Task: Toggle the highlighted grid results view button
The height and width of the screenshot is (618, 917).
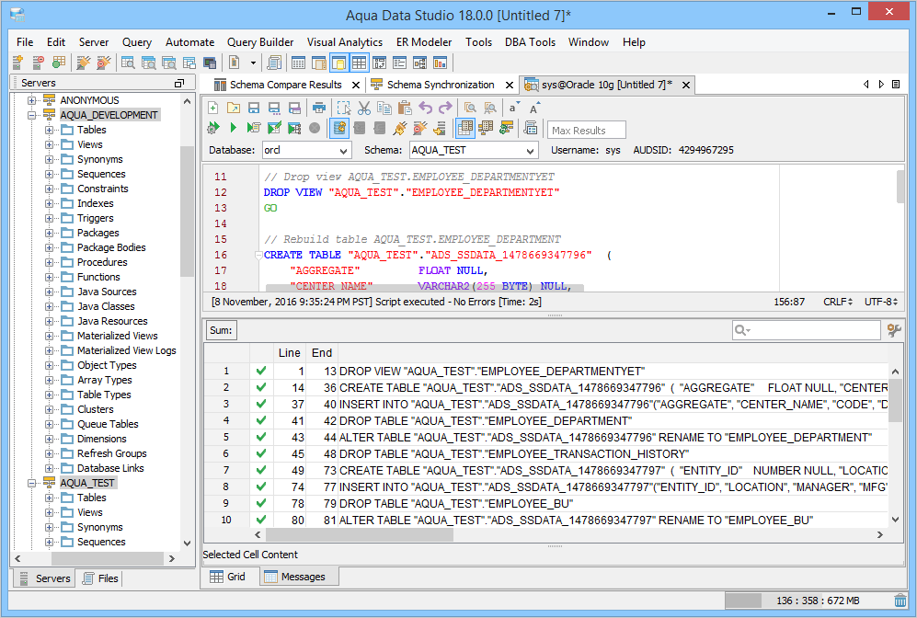Action: coord(464,128)
